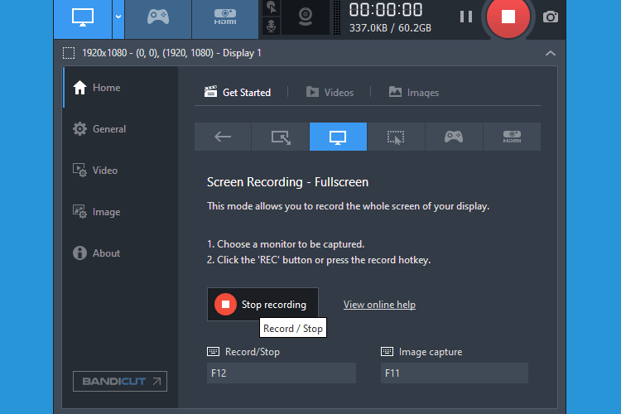Open Bandicut external link button
This screenshot has width=621, height=414.
point(120,381)
